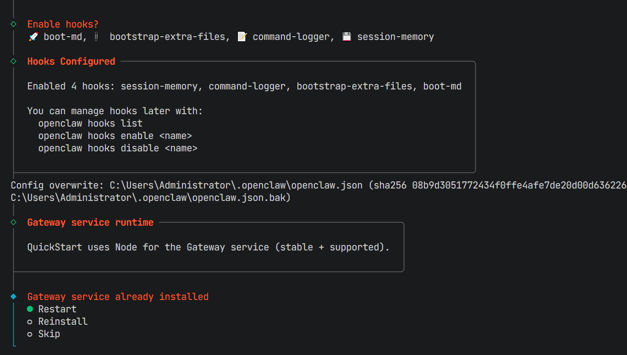627x355 pixels.
Task: Click the floppy disk icon beside session-memory
Action: 347,37
